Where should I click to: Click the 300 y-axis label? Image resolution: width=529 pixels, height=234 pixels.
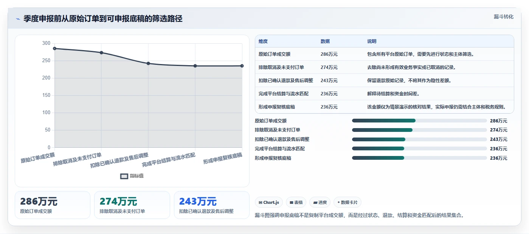coord(46,43)
